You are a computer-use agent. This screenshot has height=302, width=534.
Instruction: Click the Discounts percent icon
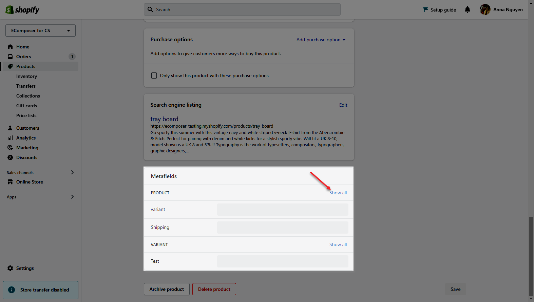pyautogui.click(x=10, y=157)
